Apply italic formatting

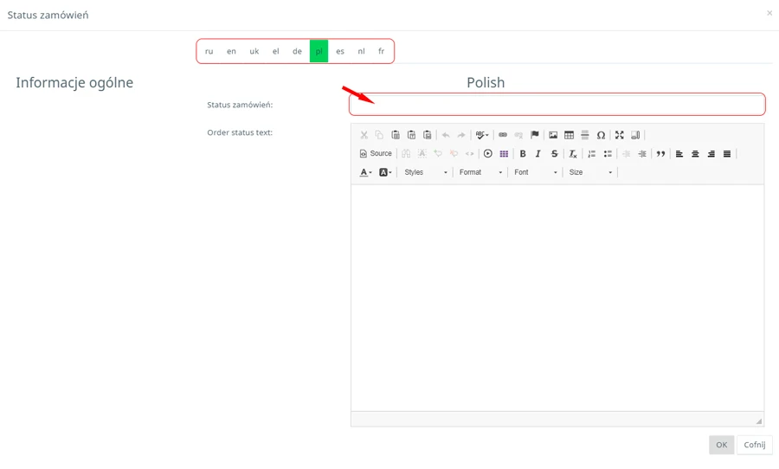tap(538, 154)
